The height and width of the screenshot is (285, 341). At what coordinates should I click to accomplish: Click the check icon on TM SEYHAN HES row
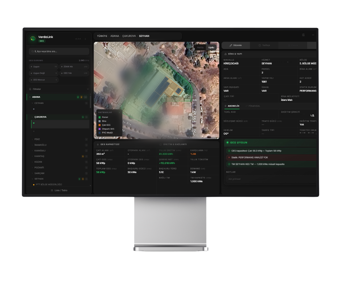tap(229, 164)
